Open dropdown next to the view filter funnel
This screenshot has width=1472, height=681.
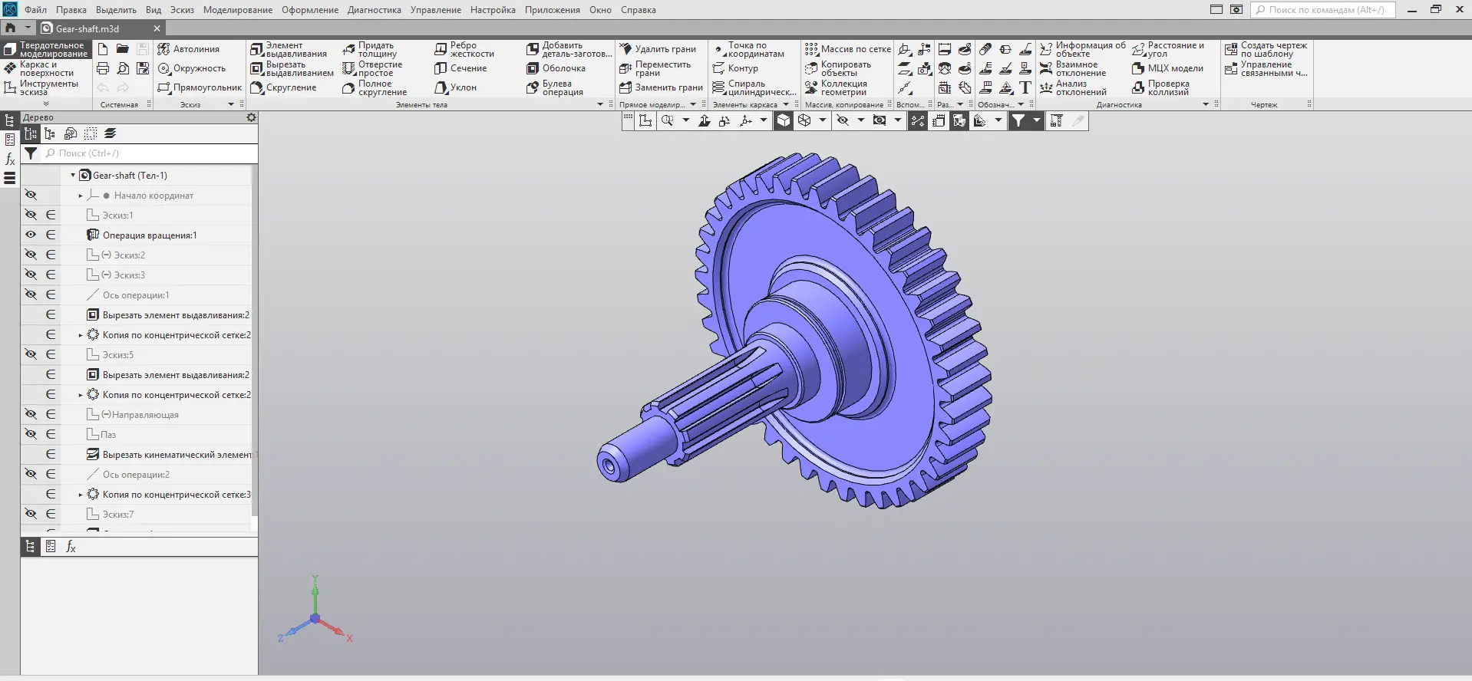[1036, 120]
